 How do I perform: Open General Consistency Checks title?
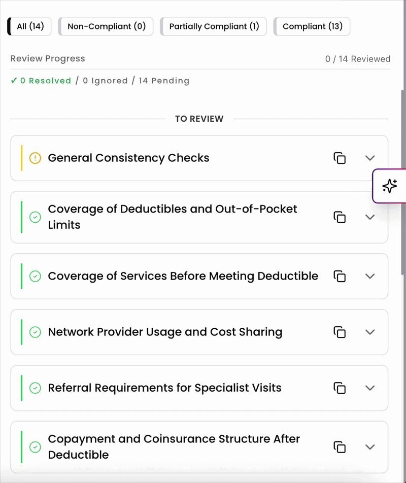pyautogui.click(x=128, y=158)
